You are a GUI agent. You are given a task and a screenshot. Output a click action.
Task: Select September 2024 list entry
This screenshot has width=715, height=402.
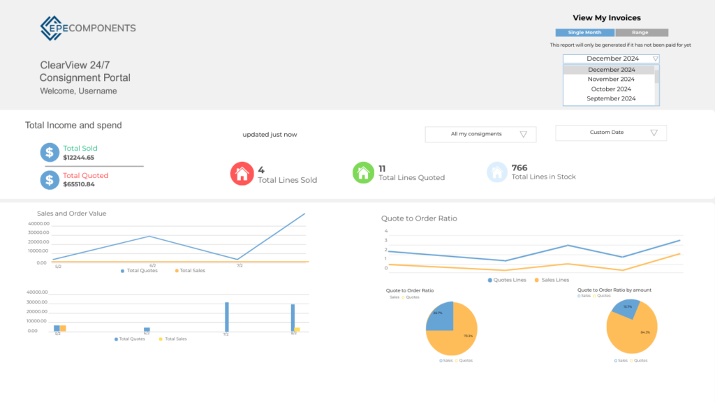pyautogui.click(x=611, y=99)
